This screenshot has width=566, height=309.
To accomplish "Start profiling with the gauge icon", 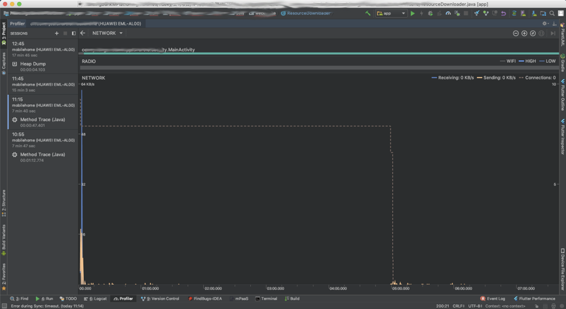I will click(x=448, y=13).
